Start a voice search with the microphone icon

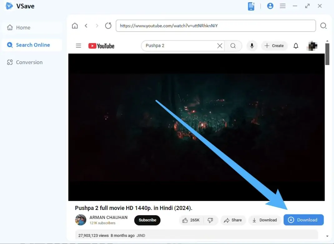[252, 46]
